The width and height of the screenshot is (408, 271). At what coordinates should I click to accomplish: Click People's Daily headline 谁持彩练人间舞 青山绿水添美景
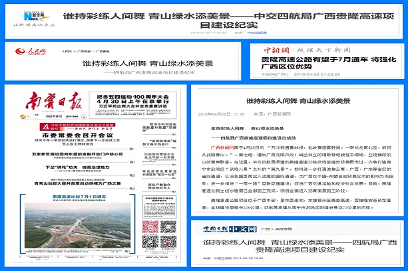point(148,63)
